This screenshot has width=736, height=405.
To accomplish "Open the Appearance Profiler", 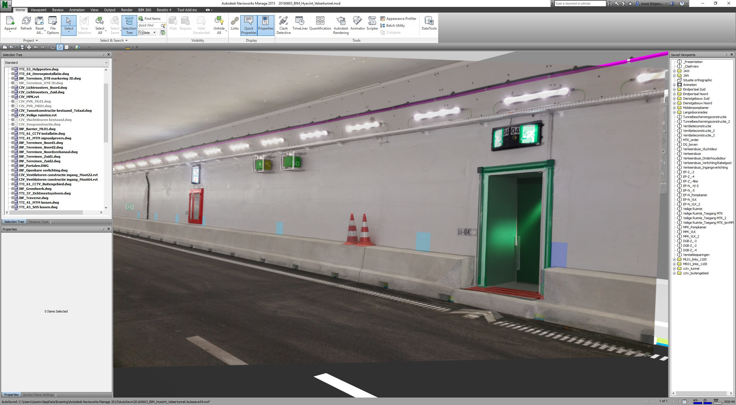I will point(398,19).
